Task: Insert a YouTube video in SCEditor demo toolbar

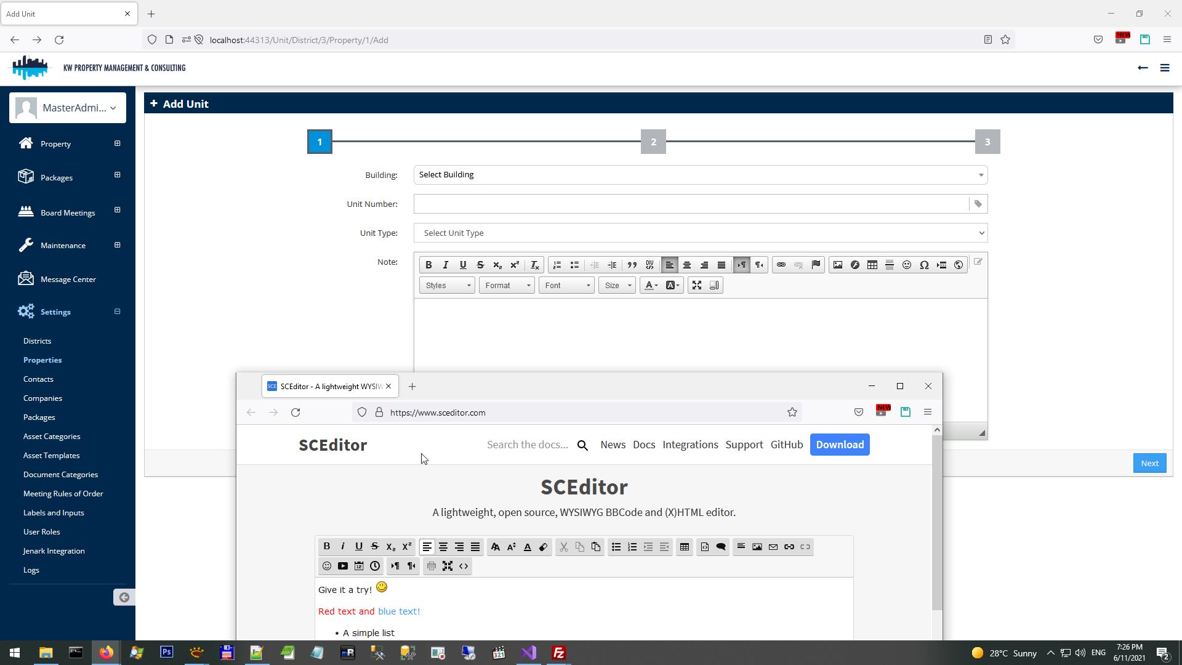Action: pyautogui.click(x=343, y=566)
